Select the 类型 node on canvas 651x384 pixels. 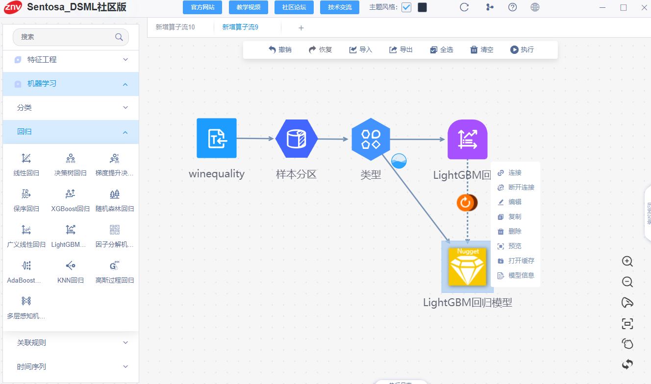coord(371,139)
